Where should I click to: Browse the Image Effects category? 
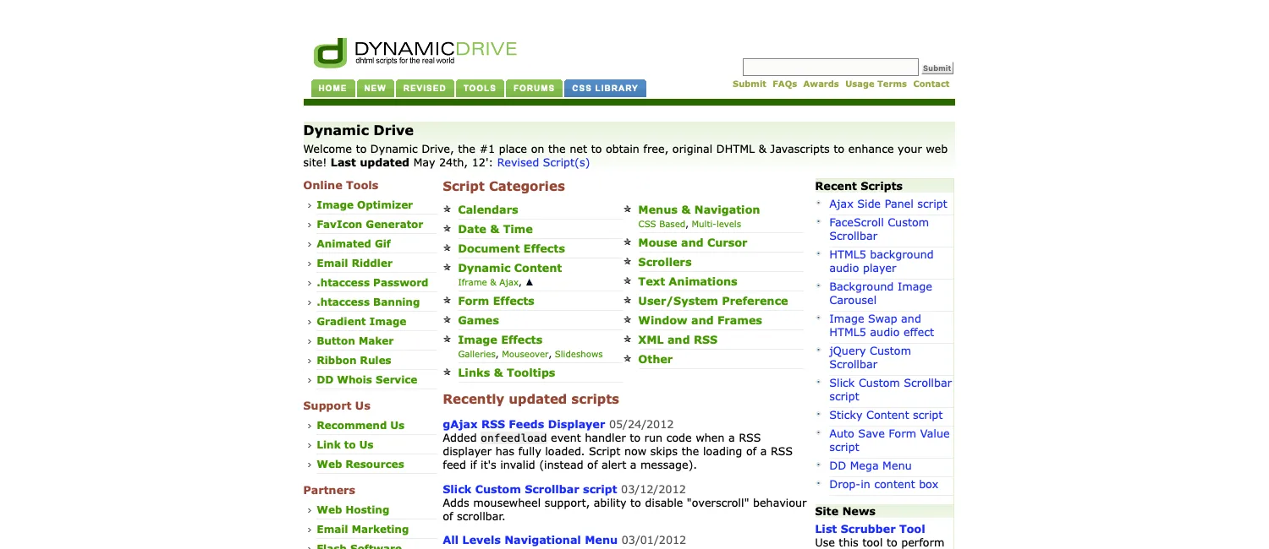tap(500, 340)
